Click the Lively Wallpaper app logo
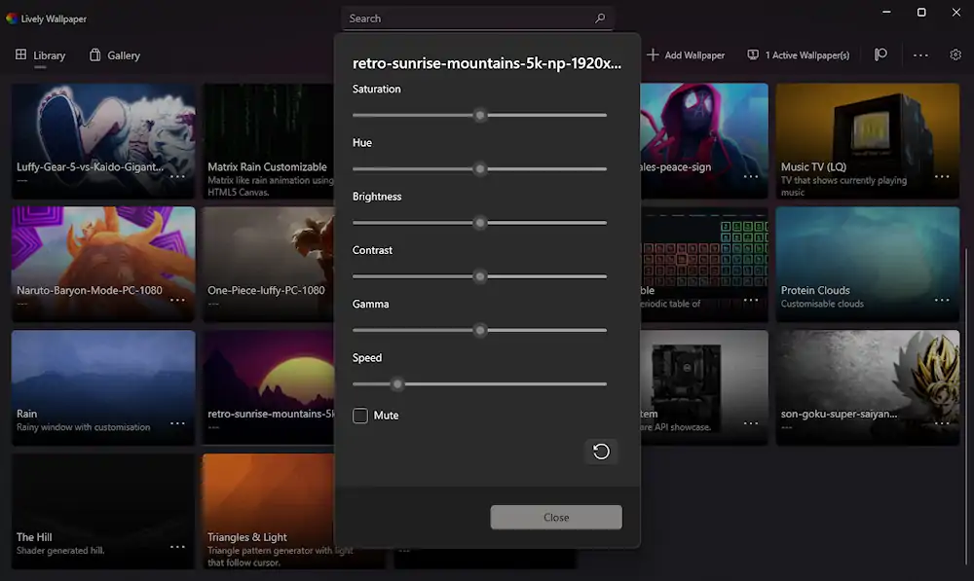The width and height of the screenshot is (974, 581). [11, 18]
